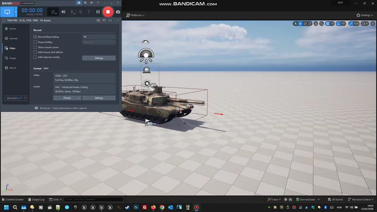The width and height of the screenshot is (377, 212).
Task: Enable Add webcam overlay checkbox
Action: pyautogui.click(x=35, y=57)
